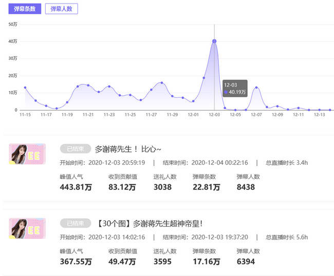Select the first data point at 11-15

(x=25, y=88)
